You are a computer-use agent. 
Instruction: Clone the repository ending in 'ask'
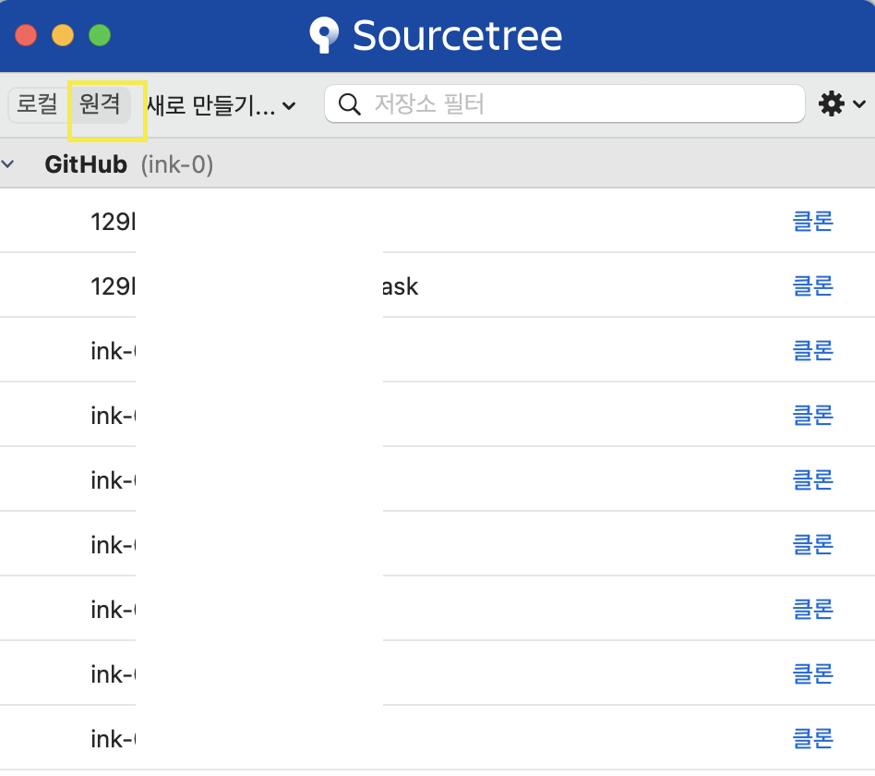(x=812, y=286)
